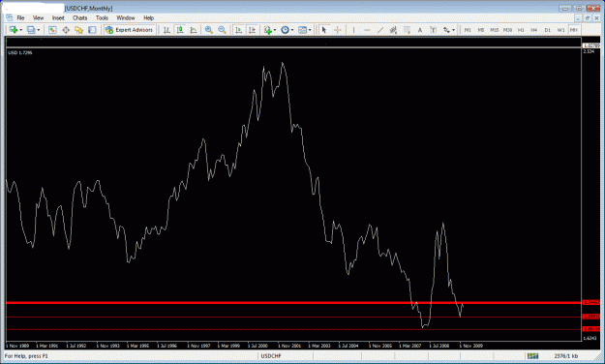Switch timeframe to W1
Viewport: 605px width, 364px height.
560,30
